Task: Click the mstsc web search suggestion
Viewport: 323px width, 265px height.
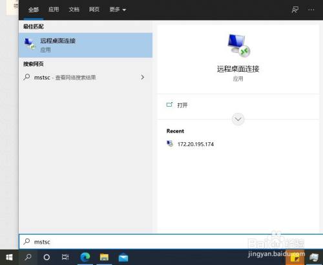Action: (85, 77)
